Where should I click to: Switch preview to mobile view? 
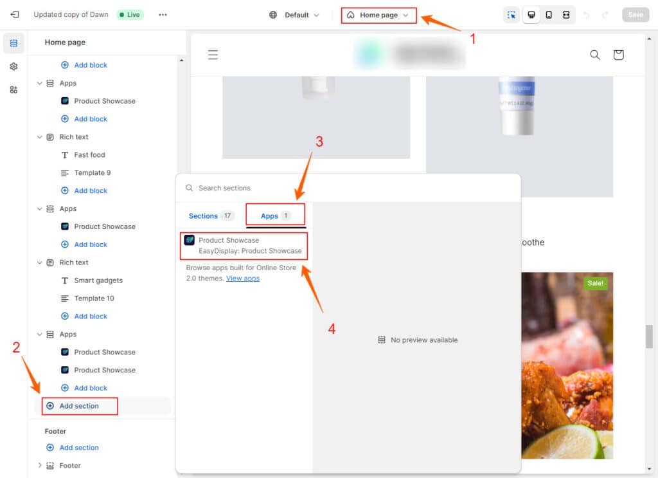pos(549,14)
